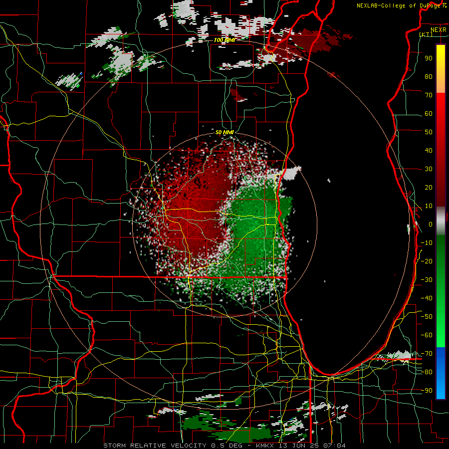Click the -50 knot scale label
The height and width of the screenshot is (449, 449).
[x=427, y=317]
